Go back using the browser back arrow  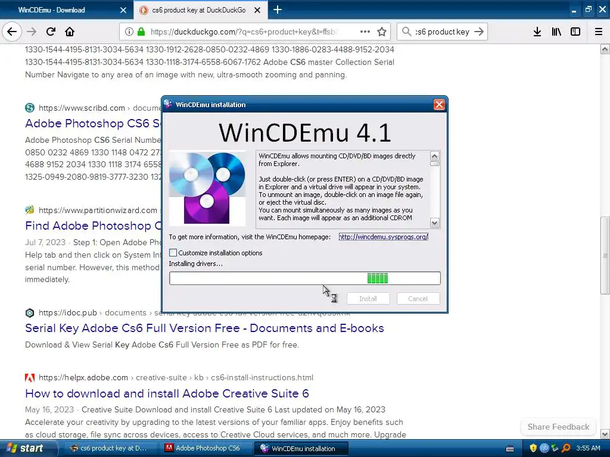tap(12, 32)
